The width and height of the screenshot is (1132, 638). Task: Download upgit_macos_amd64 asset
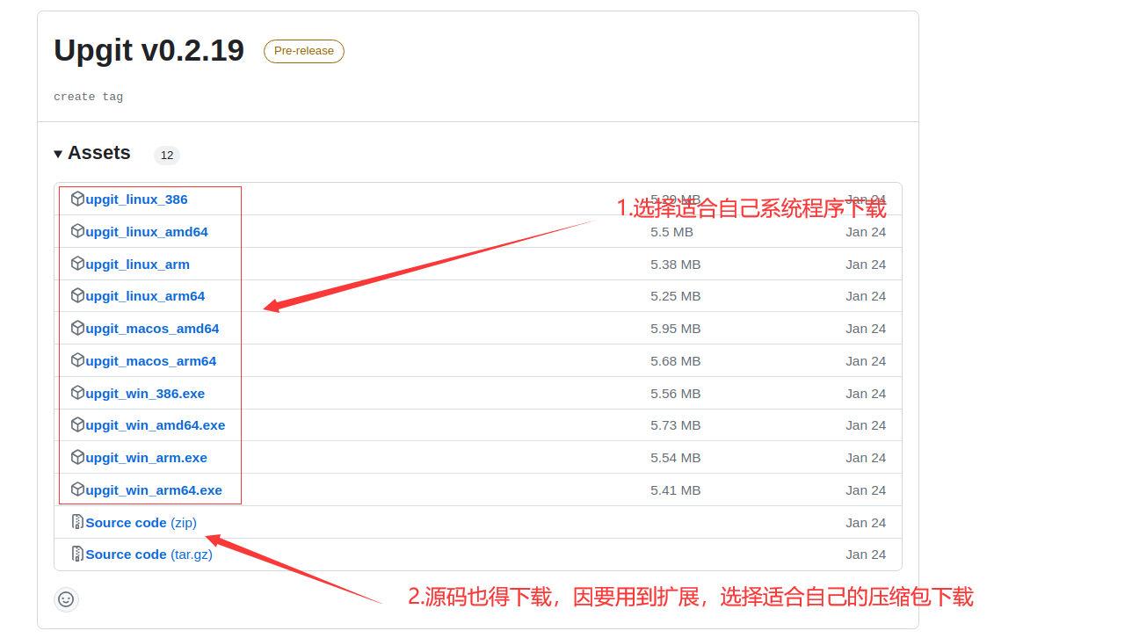tap(152, 329)
